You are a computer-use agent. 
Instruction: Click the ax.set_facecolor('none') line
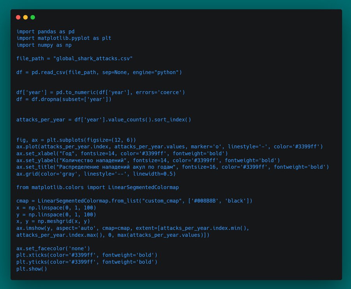click(53, 248)
